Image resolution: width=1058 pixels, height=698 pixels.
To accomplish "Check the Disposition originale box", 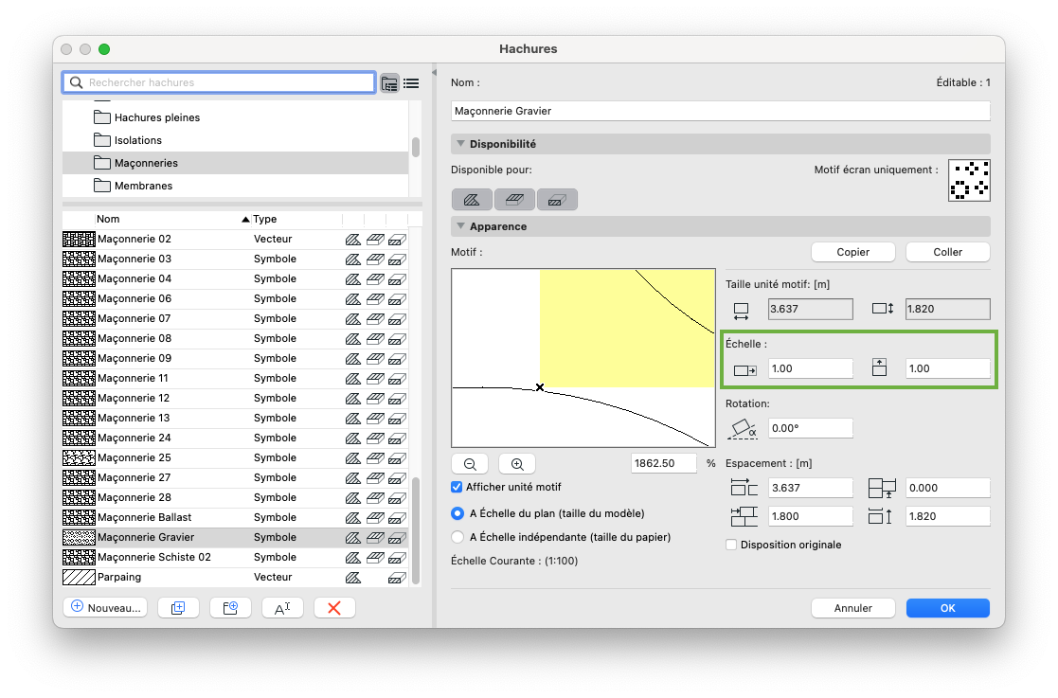I will click(730, 545).
